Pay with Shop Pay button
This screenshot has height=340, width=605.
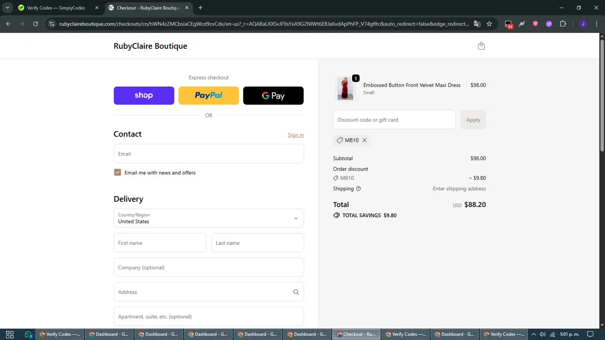tap(144, 95)
